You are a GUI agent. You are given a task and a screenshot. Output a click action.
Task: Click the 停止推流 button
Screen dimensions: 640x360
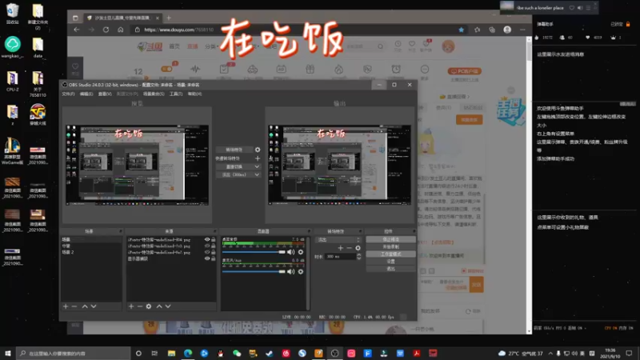point(390,239)
